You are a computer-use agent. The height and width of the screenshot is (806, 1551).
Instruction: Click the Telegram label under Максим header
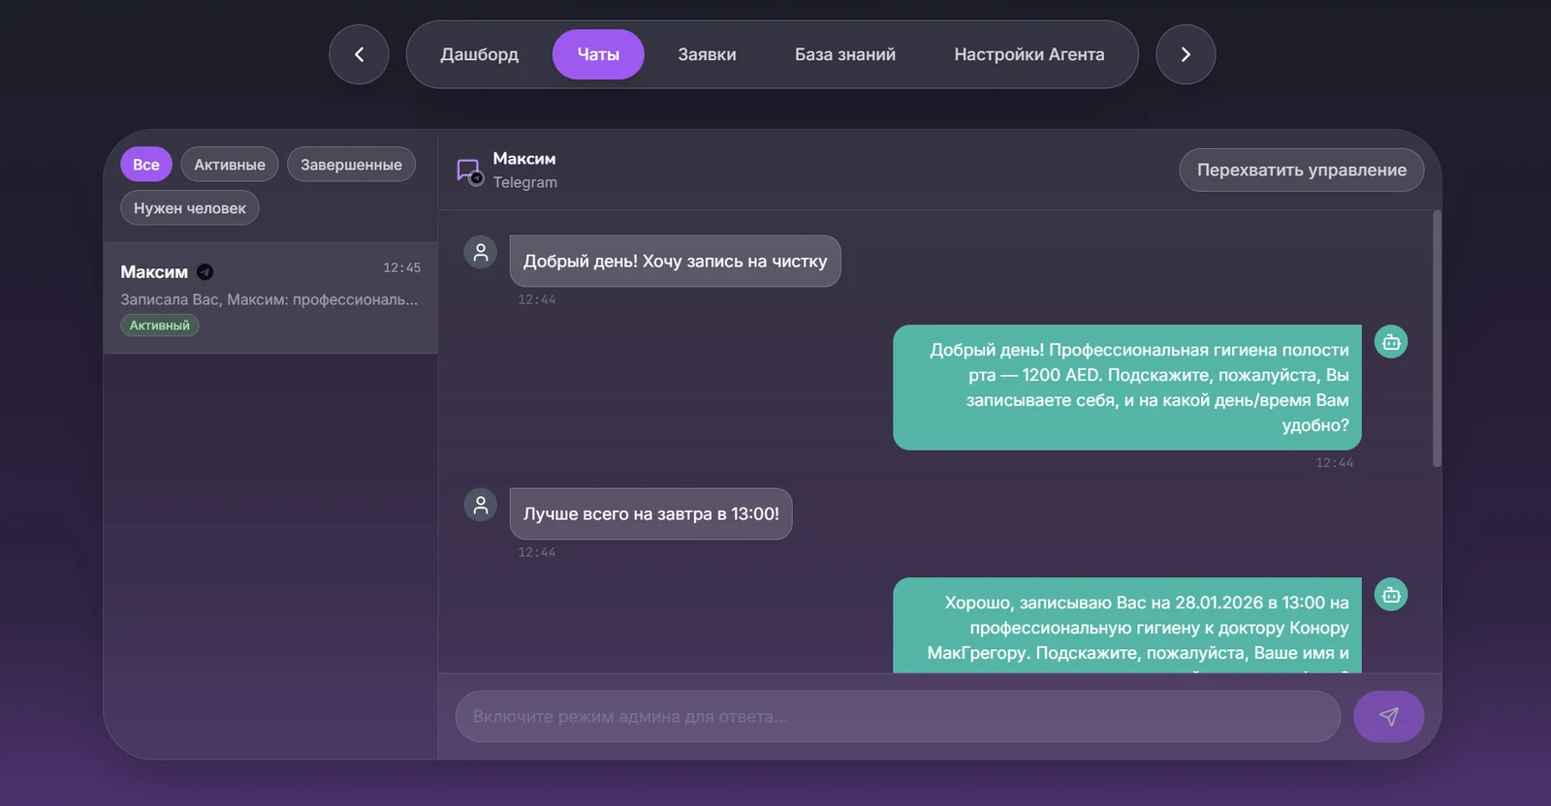(525, 182)
